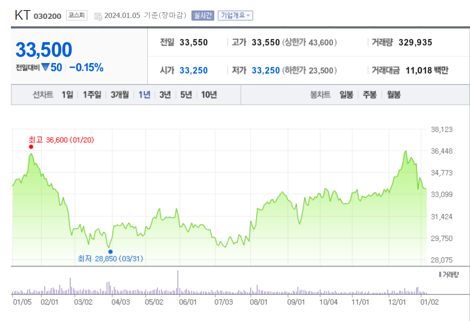Click the 선차트 label

[x=43, y=95]
